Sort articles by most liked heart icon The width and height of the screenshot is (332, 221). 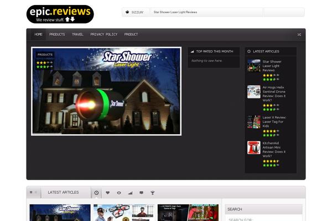107,193
